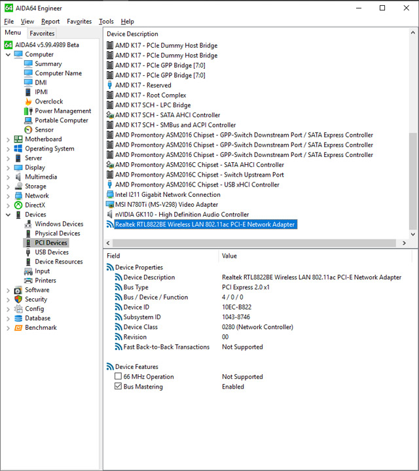Switch to the Menu tab

(13, 33)
